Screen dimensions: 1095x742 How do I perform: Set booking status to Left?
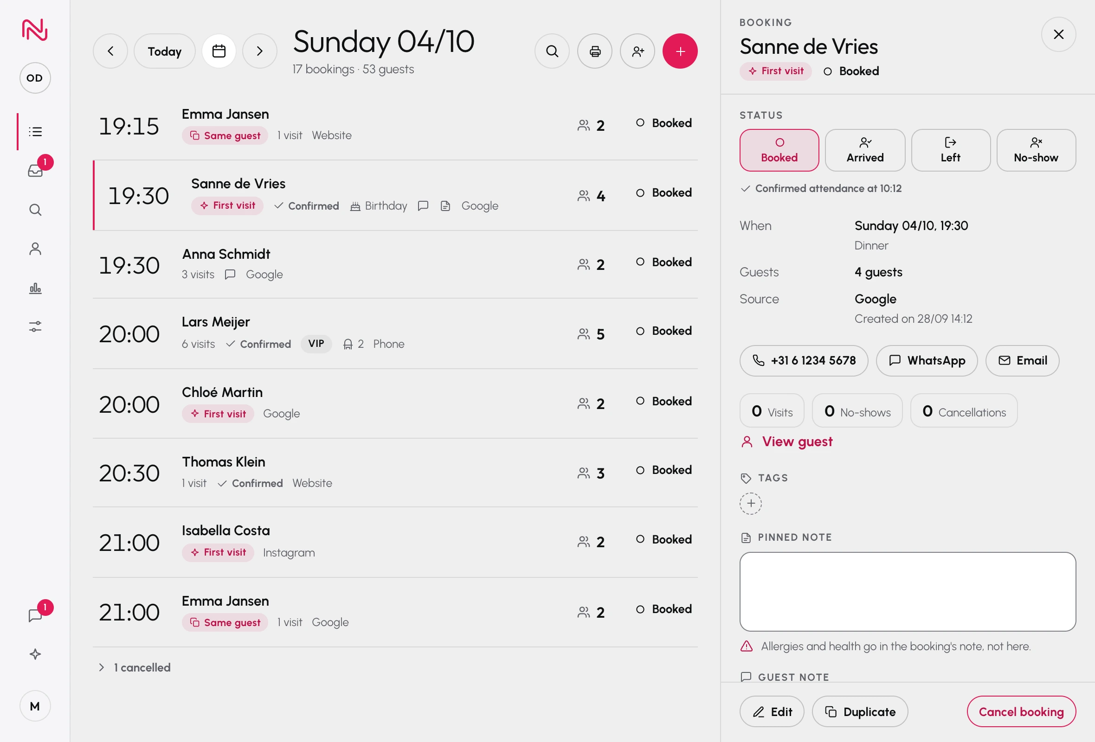pos(951,150)
